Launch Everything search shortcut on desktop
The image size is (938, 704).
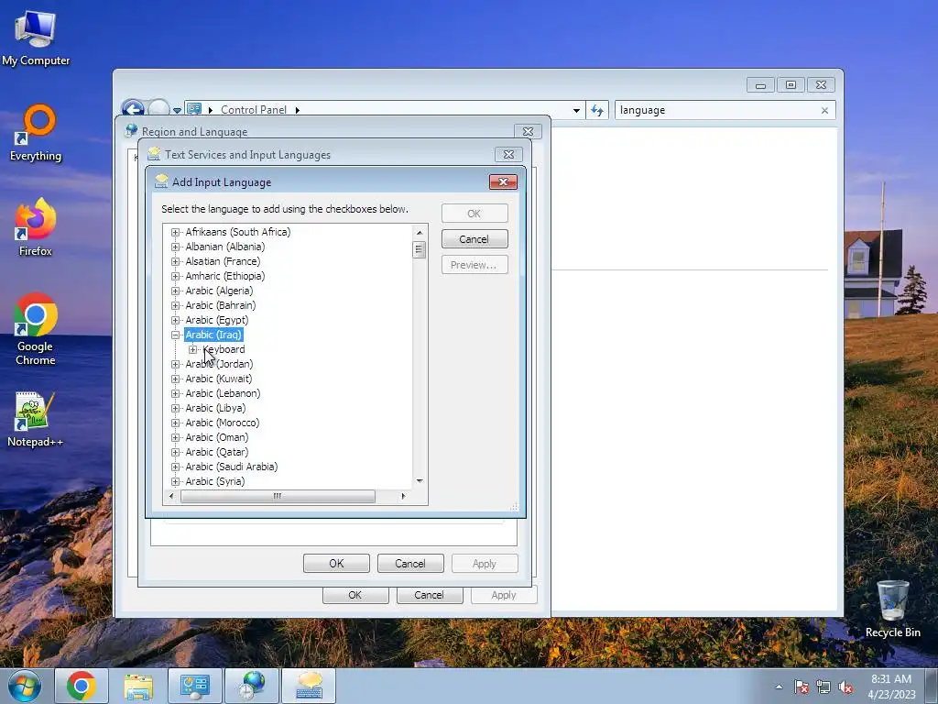(x=36, y=133)
